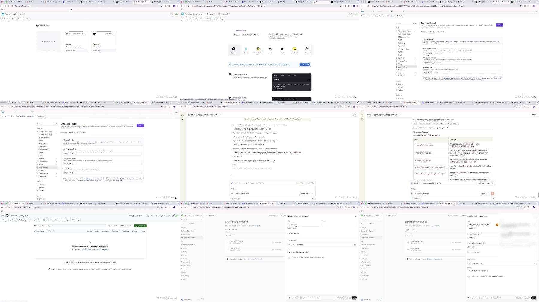Click the copy icon in the terminal code block
The width and height of the screenshot is (539, 302).
[x=309, y=79]
